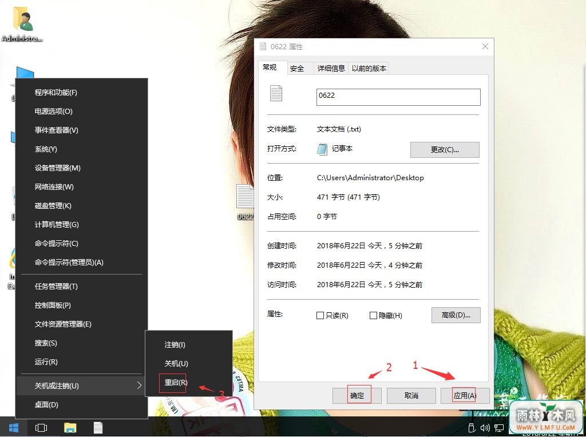Launch 事件查看器(V)
The width and height of the screenshot is (586, 437).
tap(81, 130)
